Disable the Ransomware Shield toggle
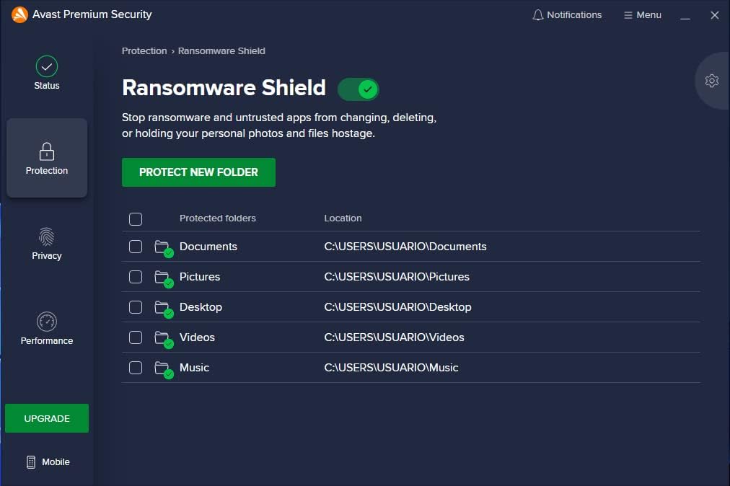The height and width of the screenshot is (486, 730). click(x=359, y=89)
